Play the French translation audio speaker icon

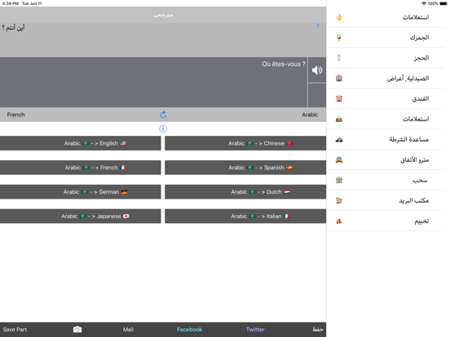[317, 70]
